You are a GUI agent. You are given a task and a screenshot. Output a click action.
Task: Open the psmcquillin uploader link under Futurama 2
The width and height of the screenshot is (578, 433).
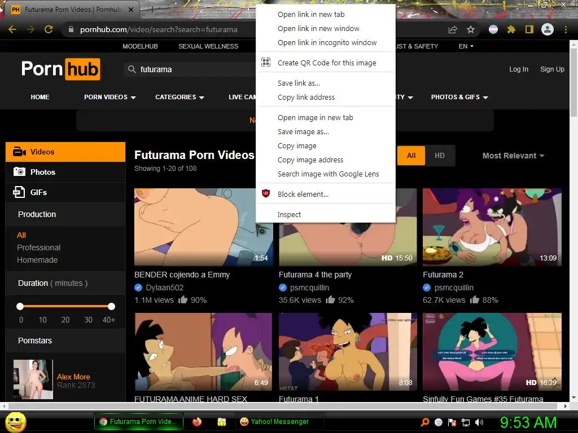pyautogui.click(x=454, y=288)
